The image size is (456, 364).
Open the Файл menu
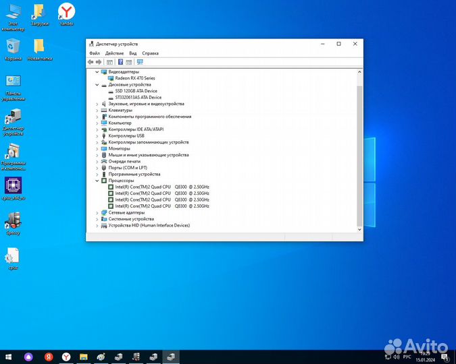point(95,53)
